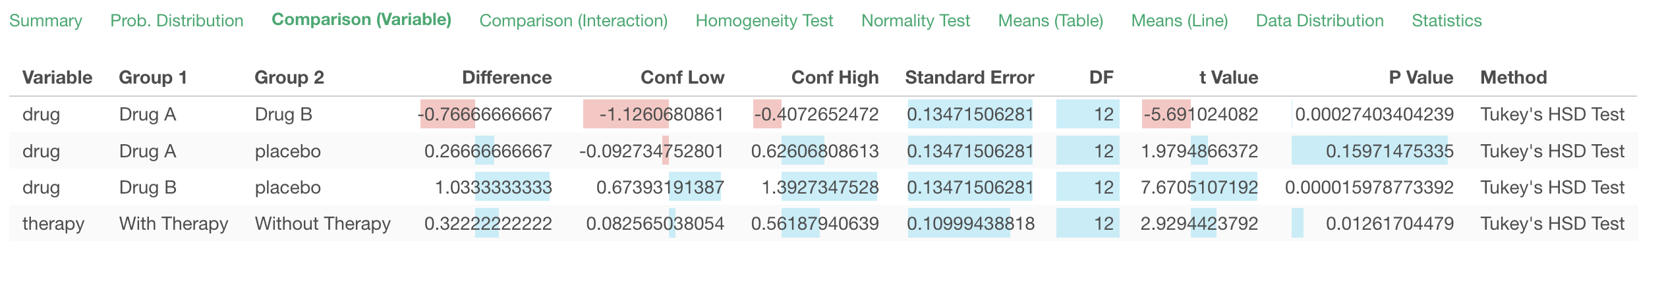Image resolution: width=1662 pixels, height=291 pixels.
Task: Open the Summary tab
Action: click(x=45, y=20)
